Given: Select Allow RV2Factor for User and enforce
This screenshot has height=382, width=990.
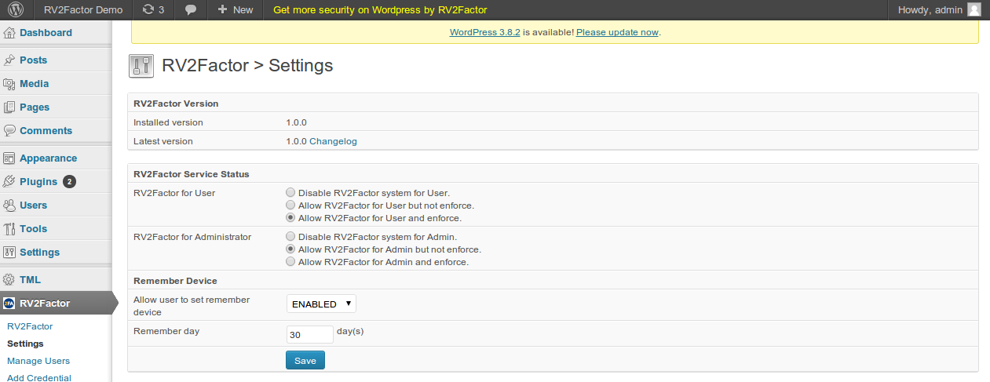Looking at the screenshot, I should [x=291, y=217].
